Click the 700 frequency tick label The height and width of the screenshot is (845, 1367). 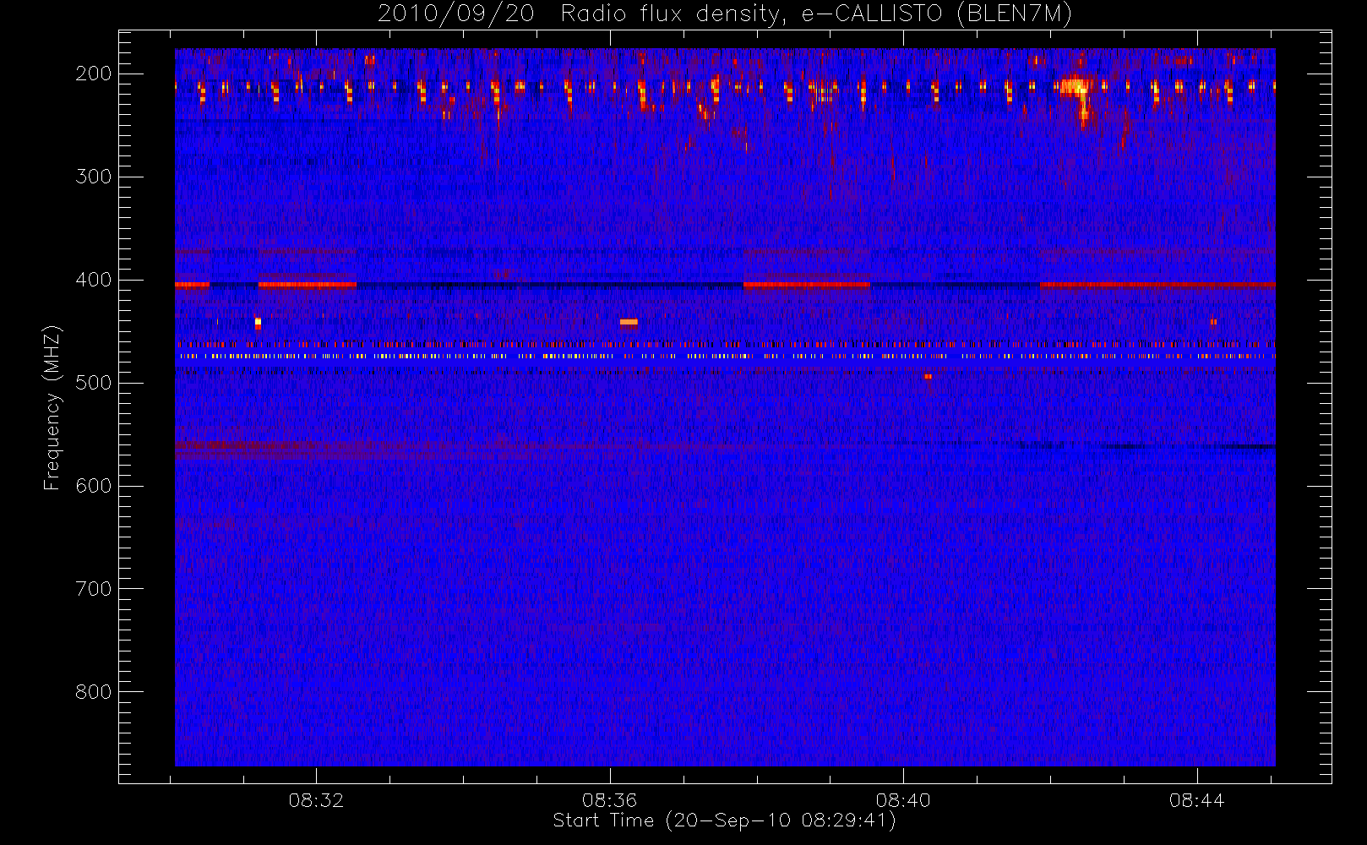(x=94, y=589)
